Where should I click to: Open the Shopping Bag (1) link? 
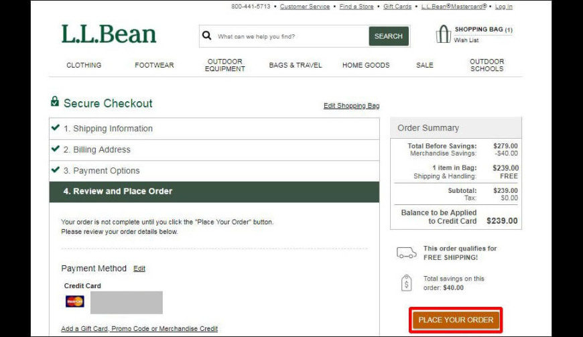point(483,29)
